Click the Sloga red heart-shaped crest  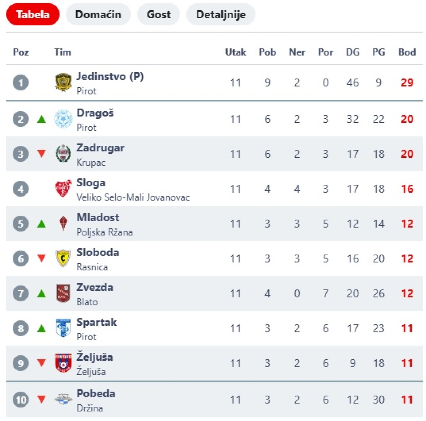pyautogui.click(x=63, y=189)
